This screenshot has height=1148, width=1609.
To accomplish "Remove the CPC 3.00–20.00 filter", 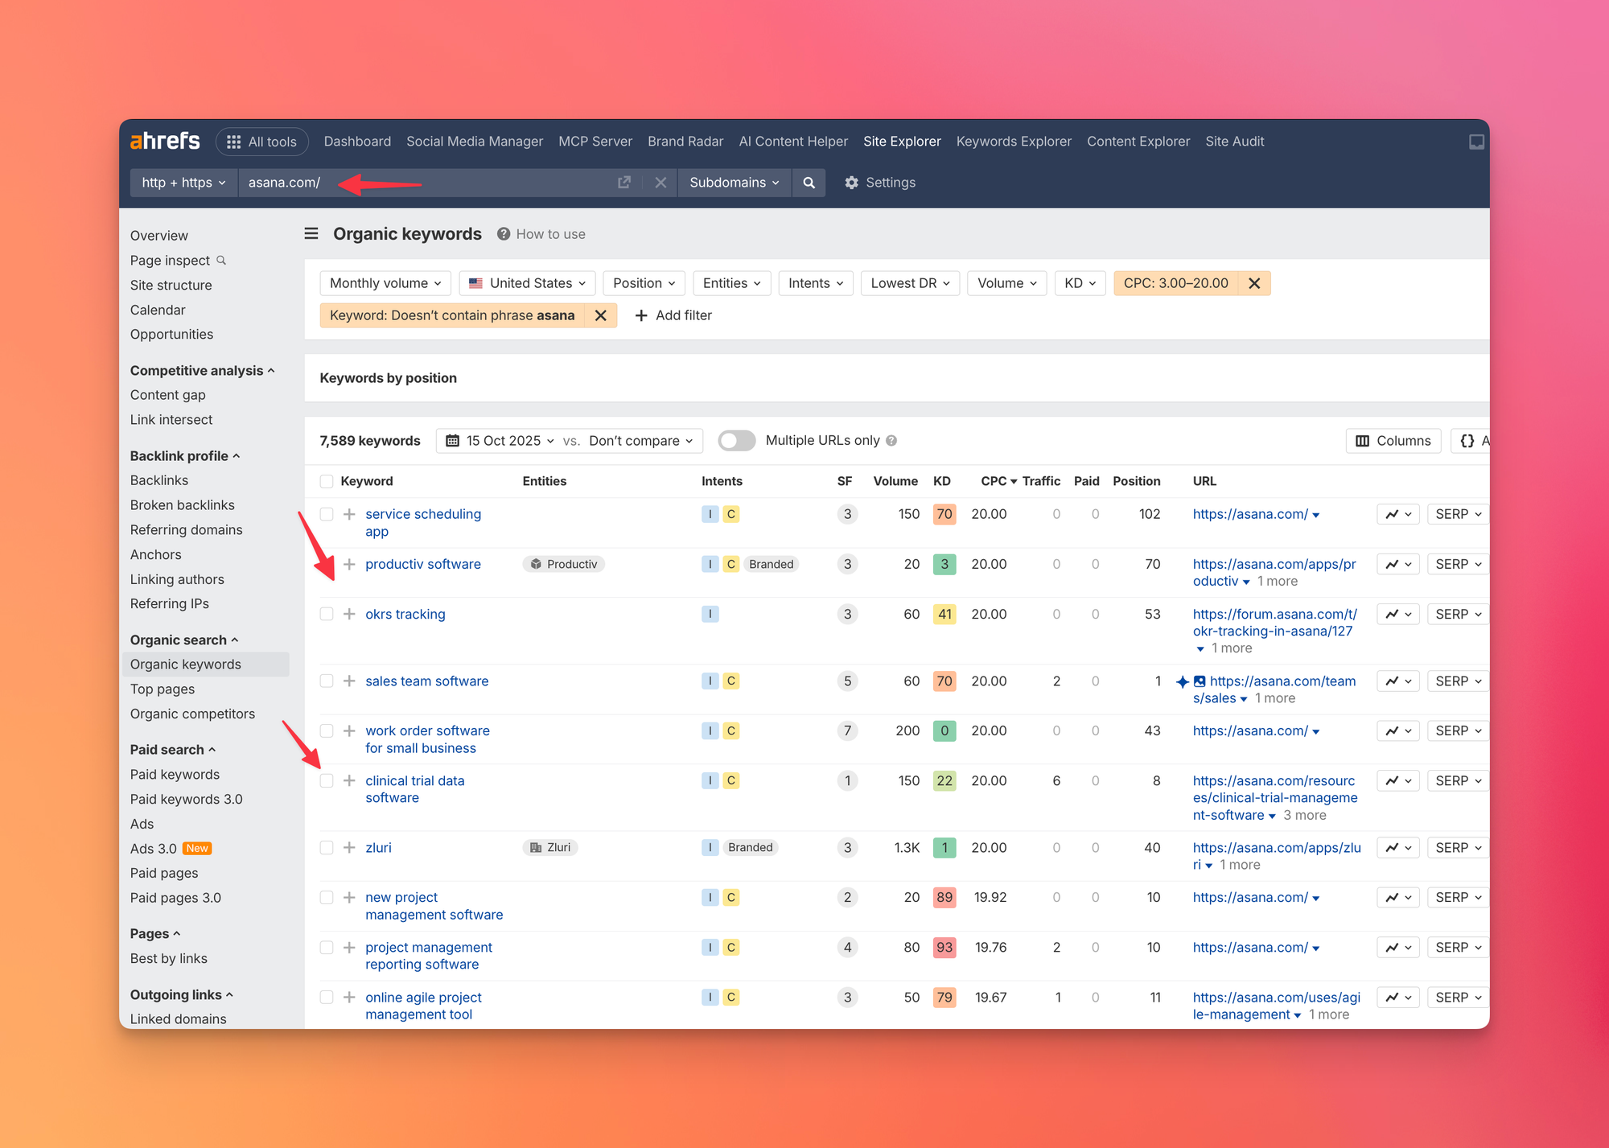I will [x=1254, y=283].
